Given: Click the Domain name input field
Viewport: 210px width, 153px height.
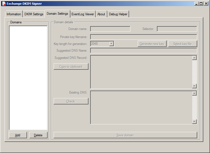Looking at the screenshot, I should 110,29.
